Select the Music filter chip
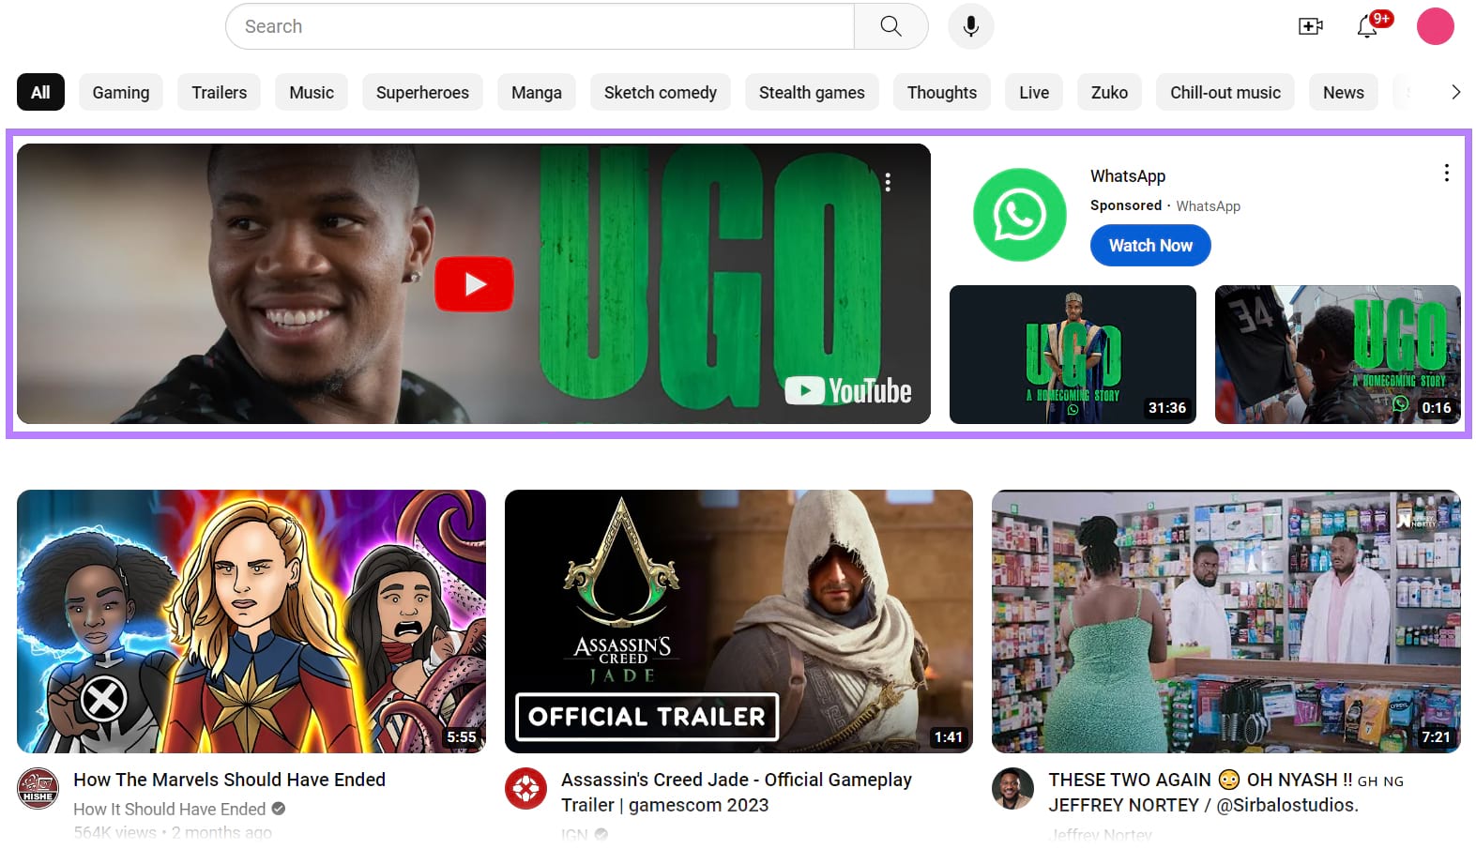The height and width of the screenshot is (849, 1476). pos(312,92)
